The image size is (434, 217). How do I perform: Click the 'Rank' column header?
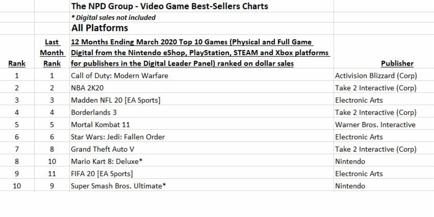pos(17,63)
